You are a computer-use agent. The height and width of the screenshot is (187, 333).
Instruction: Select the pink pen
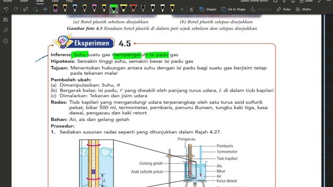point(94,8)
